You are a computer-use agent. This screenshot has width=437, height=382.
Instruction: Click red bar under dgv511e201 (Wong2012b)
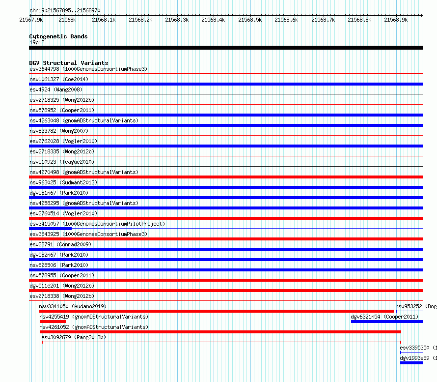226,291
